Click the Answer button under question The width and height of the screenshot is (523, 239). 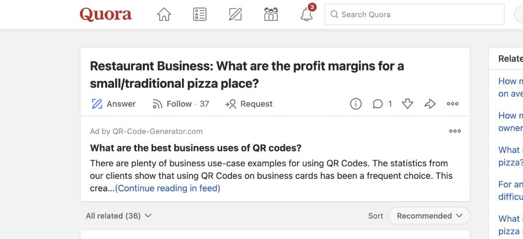click(113, 104)
